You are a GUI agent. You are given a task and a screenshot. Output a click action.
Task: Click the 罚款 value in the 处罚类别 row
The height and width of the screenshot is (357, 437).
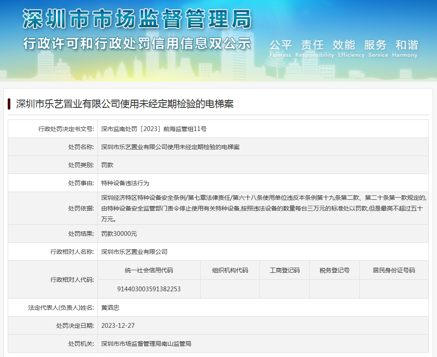[107, 165]
